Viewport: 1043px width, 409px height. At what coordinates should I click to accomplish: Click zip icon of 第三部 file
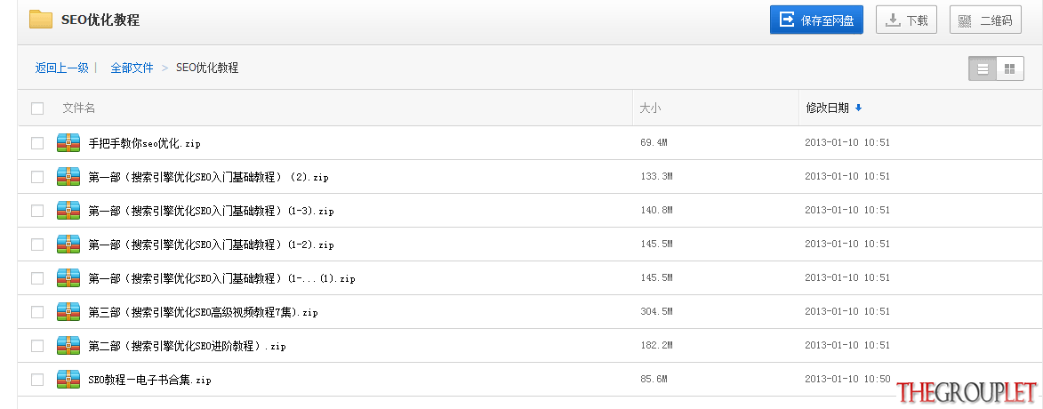[68, 312]
